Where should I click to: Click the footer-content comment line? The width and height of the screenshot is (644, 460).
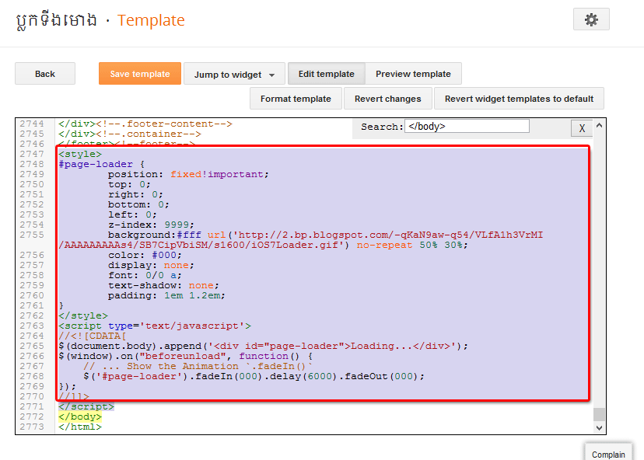pyautogui.click(x=145, y=124)
